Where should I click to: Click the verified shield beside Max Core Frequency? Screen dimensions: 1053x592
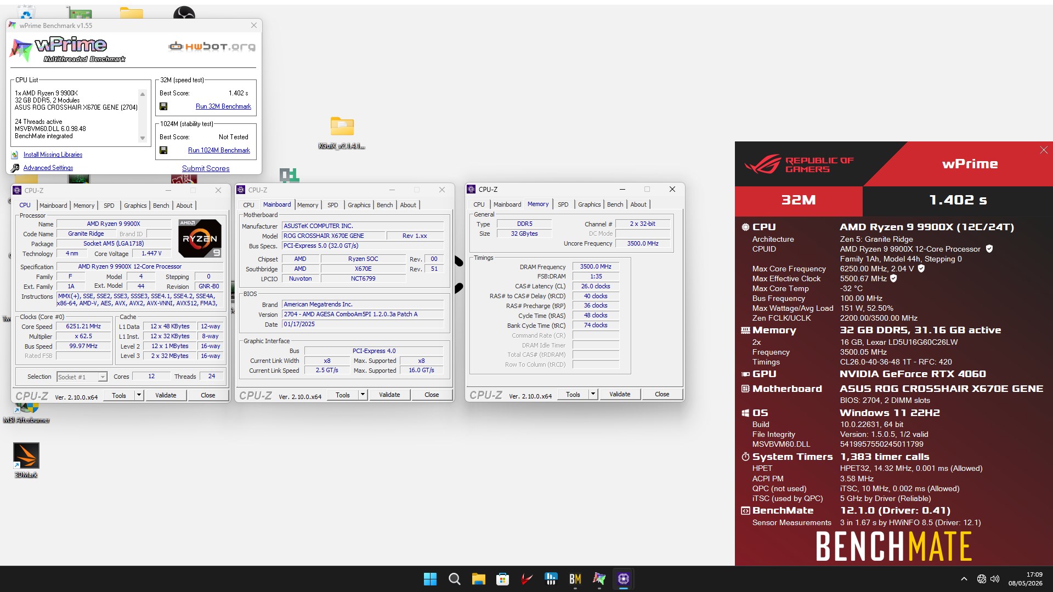coord(921,269)
